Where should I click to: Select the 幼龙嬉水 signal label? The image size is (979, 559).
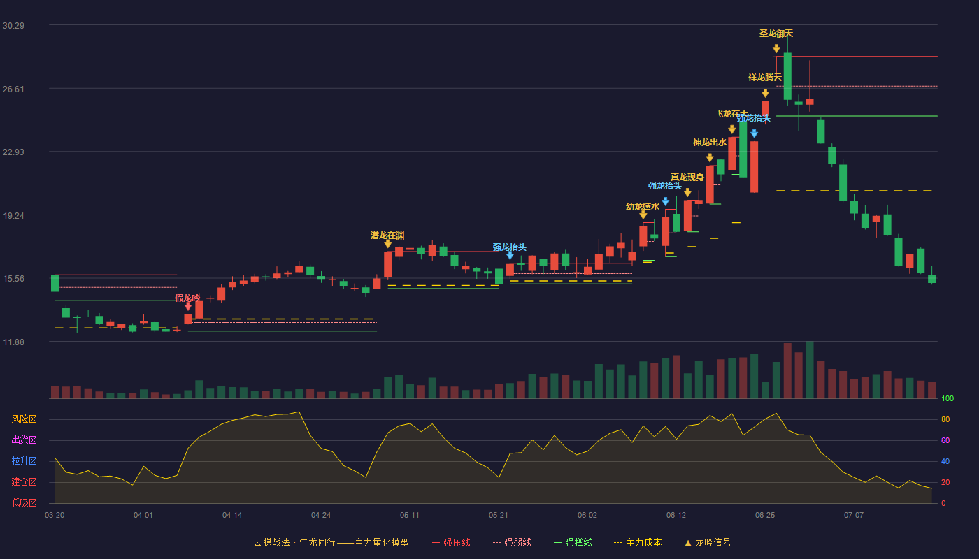pyautogui.click(x=643, y=207)
